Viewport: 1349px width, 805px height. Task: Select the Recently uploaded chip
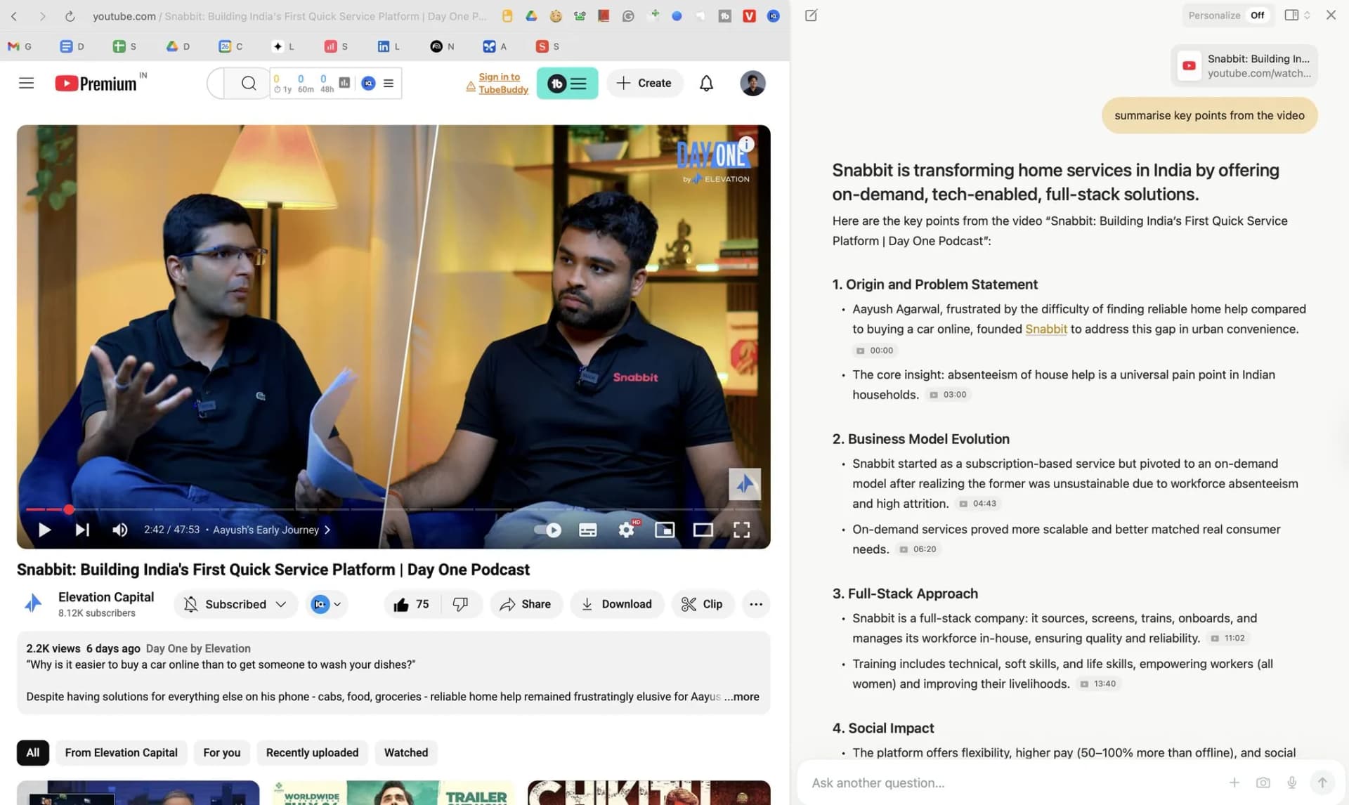pyautogui.click(x=312, y=752)
